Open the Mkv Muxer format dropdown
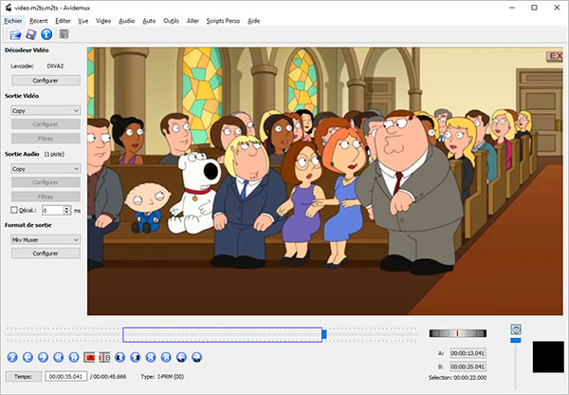 [x=46, y=240]
